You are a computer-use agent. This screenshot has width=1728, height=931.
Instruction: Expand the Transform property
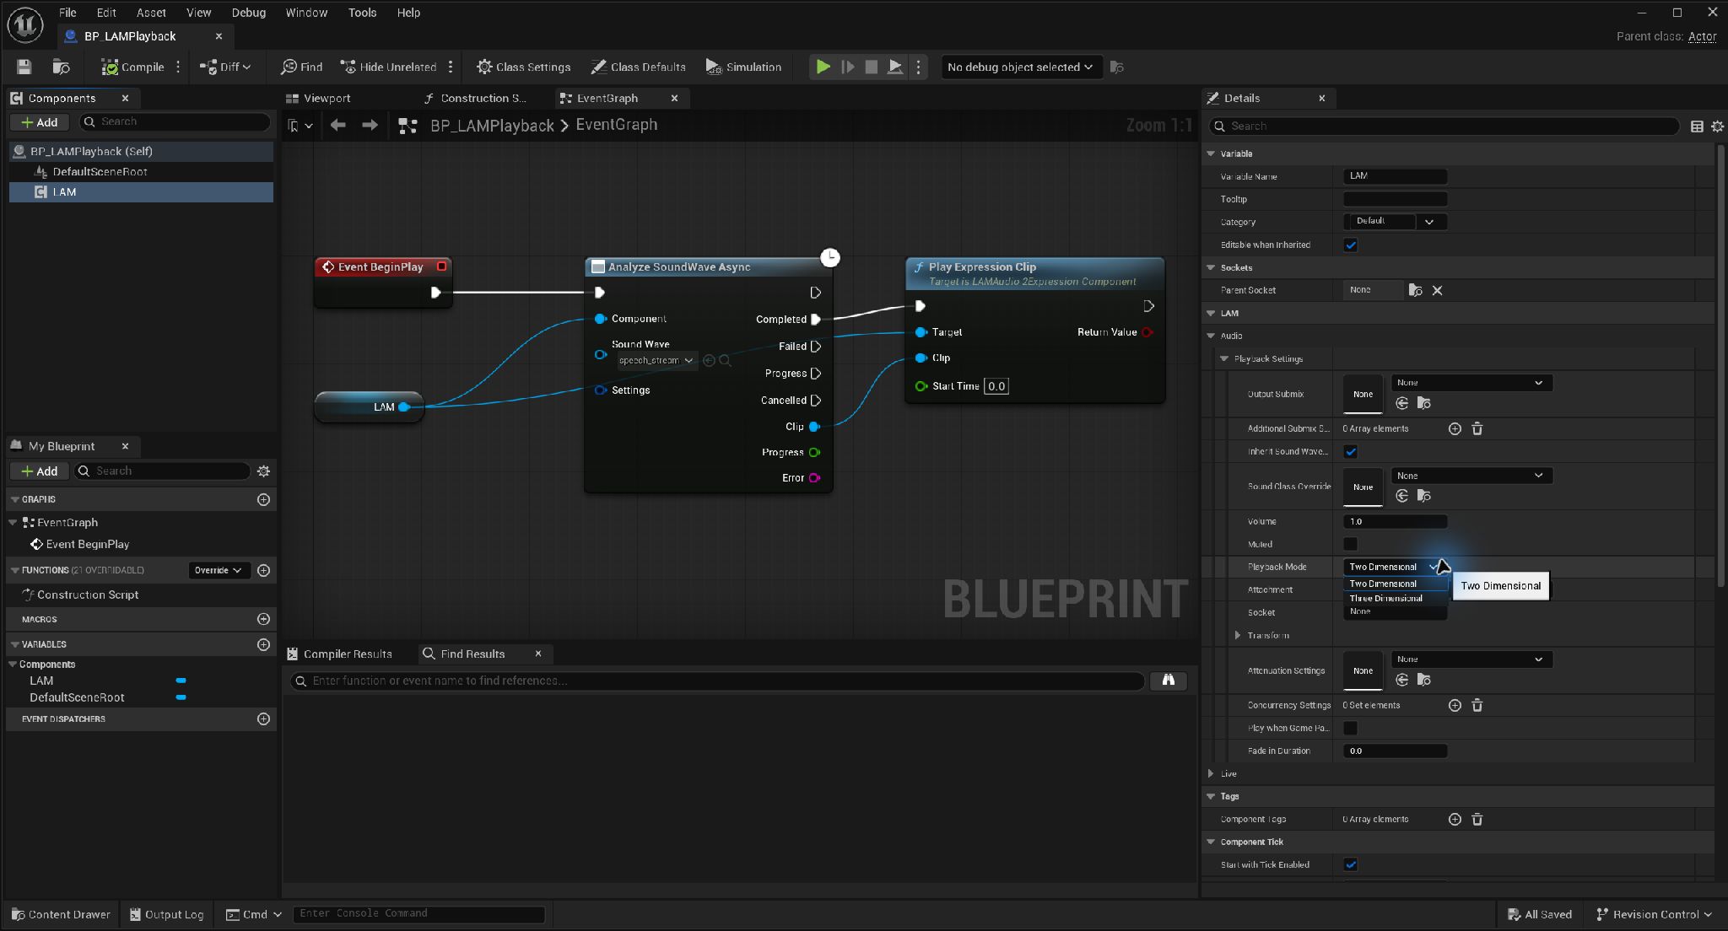point(1238,635)
